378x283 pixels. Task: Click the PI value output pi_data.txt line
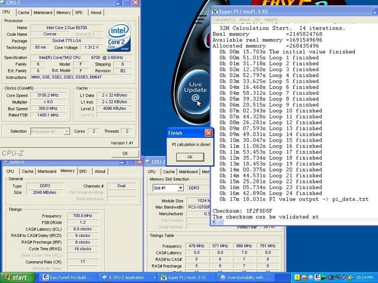coord(294,199)
